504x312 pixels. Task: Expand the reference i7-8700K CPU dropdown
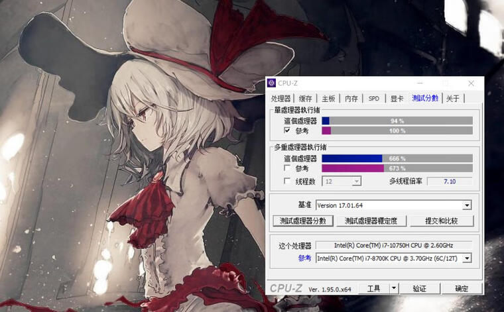pos(467,258)
